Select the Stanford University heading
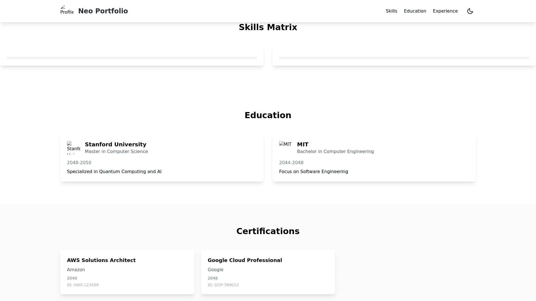 point(116,144)
